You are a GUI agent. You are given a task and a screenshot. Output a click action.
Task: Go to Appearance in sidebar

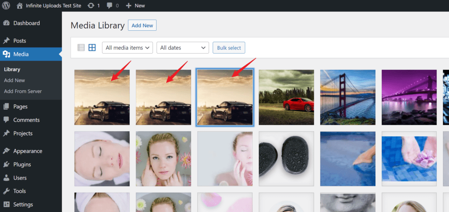(x=28, y=151)
